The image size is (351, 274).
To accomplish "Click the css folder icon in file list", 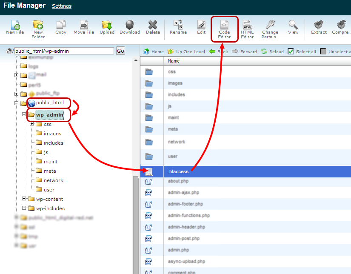I will coord(149,72).
